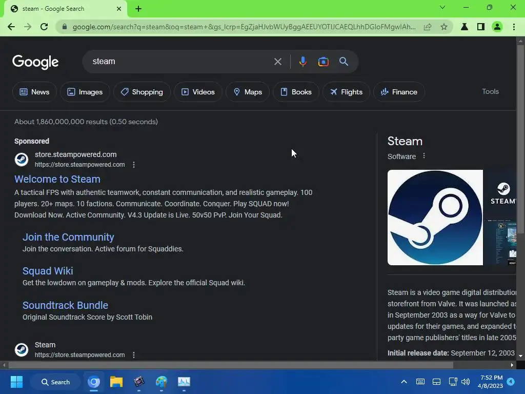Switch to Books results

point(296,92)
